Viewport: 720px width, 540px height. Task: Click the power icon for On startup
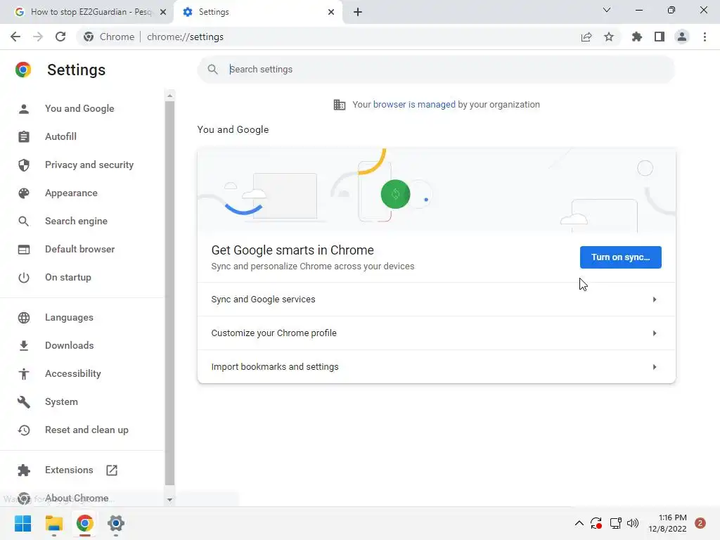pyautogui.click(x=24, y=277)
